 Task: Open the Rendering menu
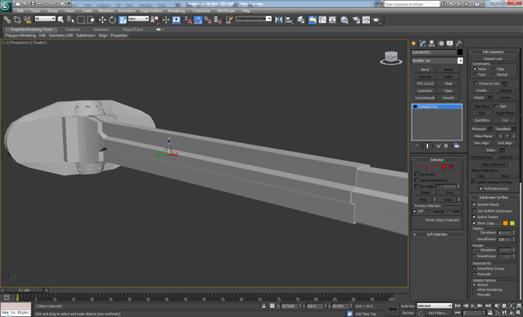(176, 11)
